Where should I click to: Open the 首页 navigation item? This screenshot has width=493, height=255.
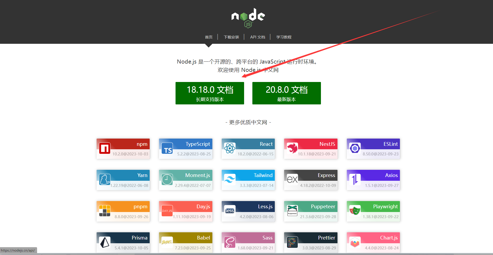pos(209,37)
